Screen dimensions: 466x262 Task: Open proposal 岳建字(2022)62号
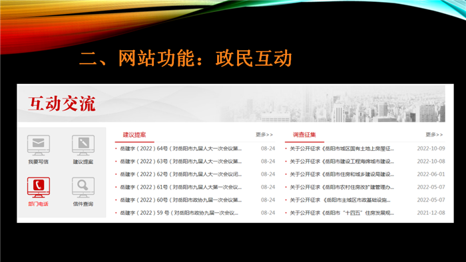pyautogui.click(x=180, y=174)
